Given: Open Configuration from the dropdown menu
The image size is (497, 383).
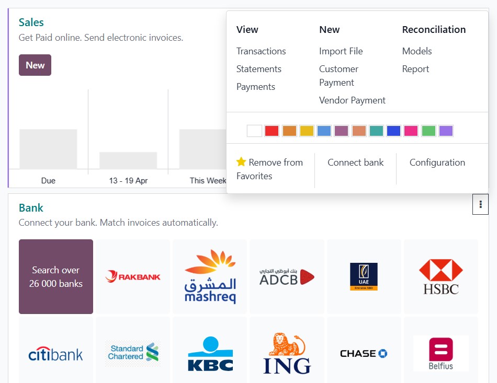Looking at the screenshot, I should [437, 163].
